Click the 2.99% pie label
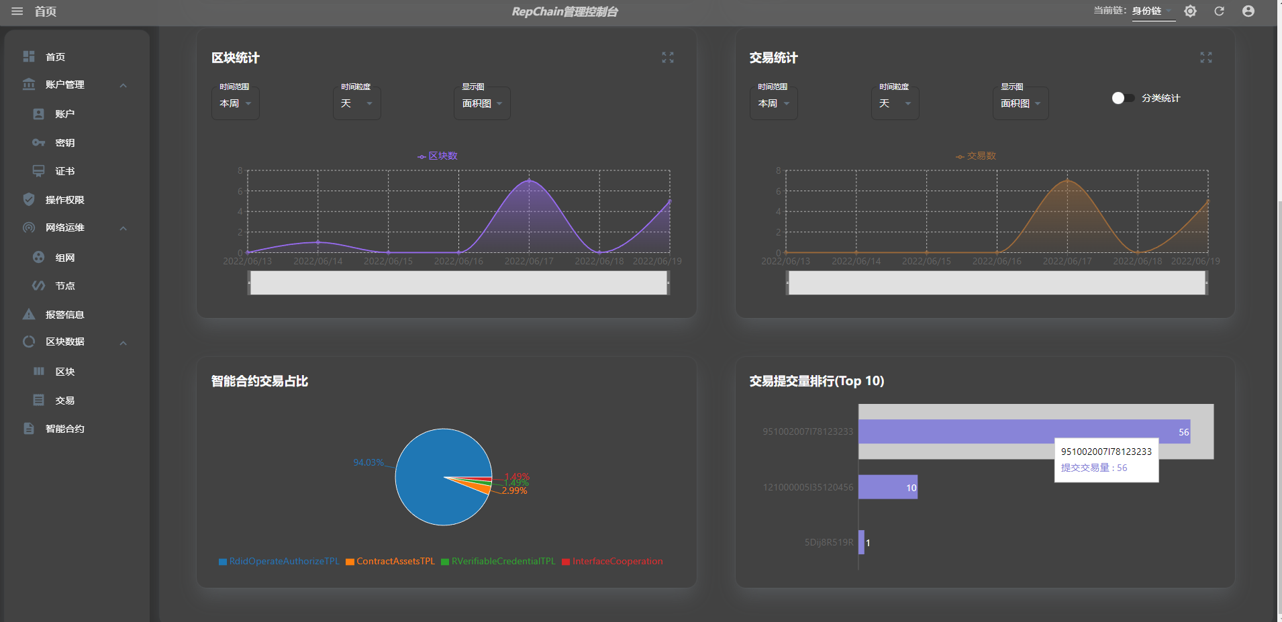Image resolution: width=1282 pixels, height=622 pixels. click(x=514, y=490)
